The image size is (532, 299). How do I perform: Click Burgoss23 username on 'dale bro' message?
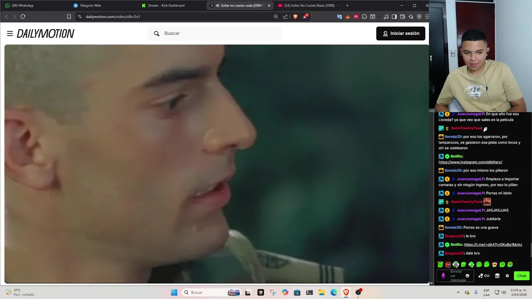tap(454, 253)
